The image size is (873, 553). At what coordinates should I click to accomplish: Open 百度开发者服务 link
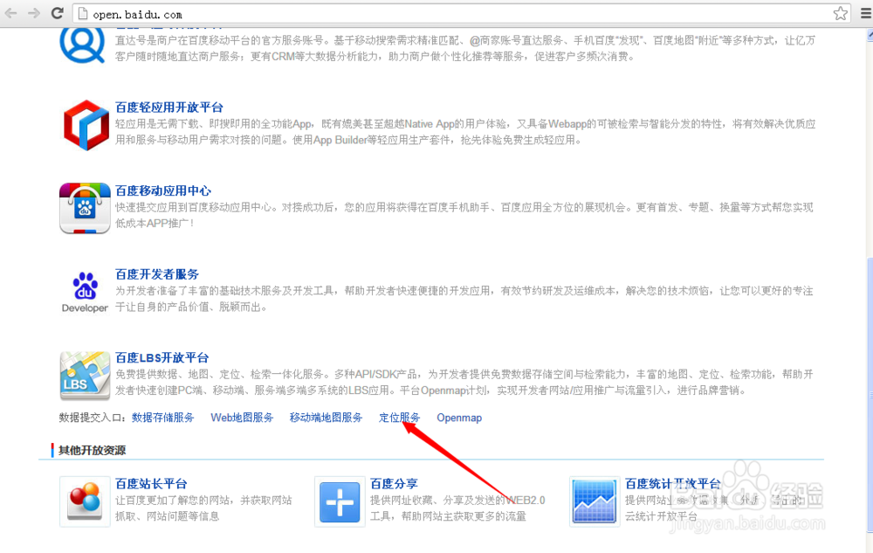point(157,274)
